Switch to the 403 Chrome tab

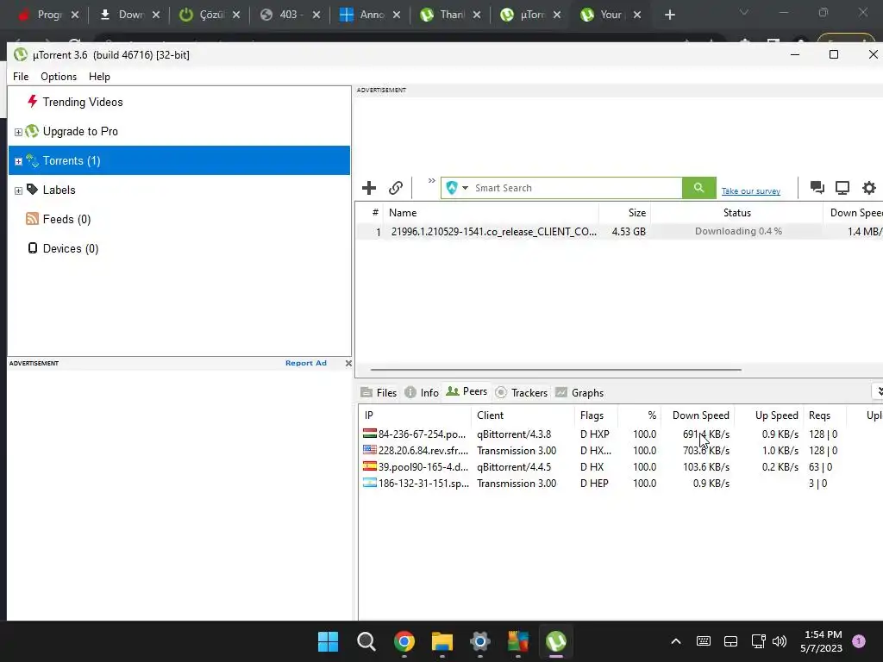(x=290, y=15)
